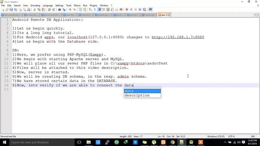The image size is (260, 146).
Task: Click the Replace toolbar icon
Action: (x=64, y=10)
